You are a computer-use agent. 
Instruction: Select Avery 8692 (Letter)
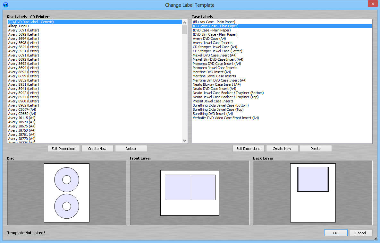(x=95, y=64)
